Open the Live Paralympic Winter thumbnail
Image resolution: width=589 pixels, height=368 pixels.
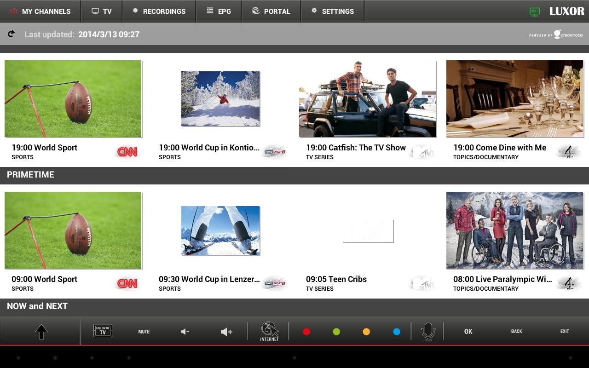pyautogui.click(x=514, y=230)
